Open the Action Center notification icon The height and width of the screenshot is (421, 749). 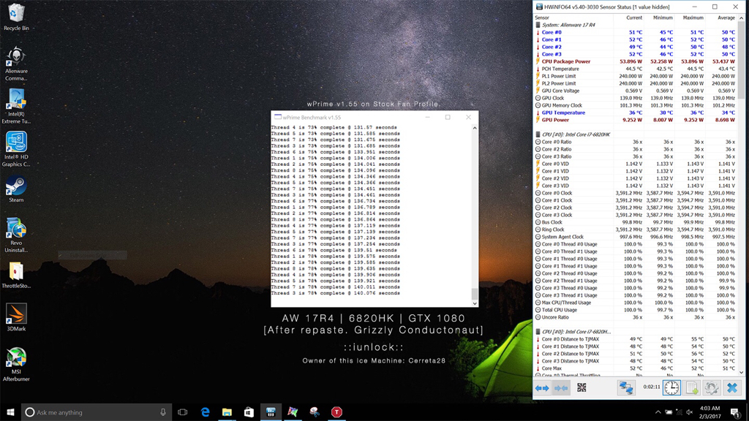(737, 412)
